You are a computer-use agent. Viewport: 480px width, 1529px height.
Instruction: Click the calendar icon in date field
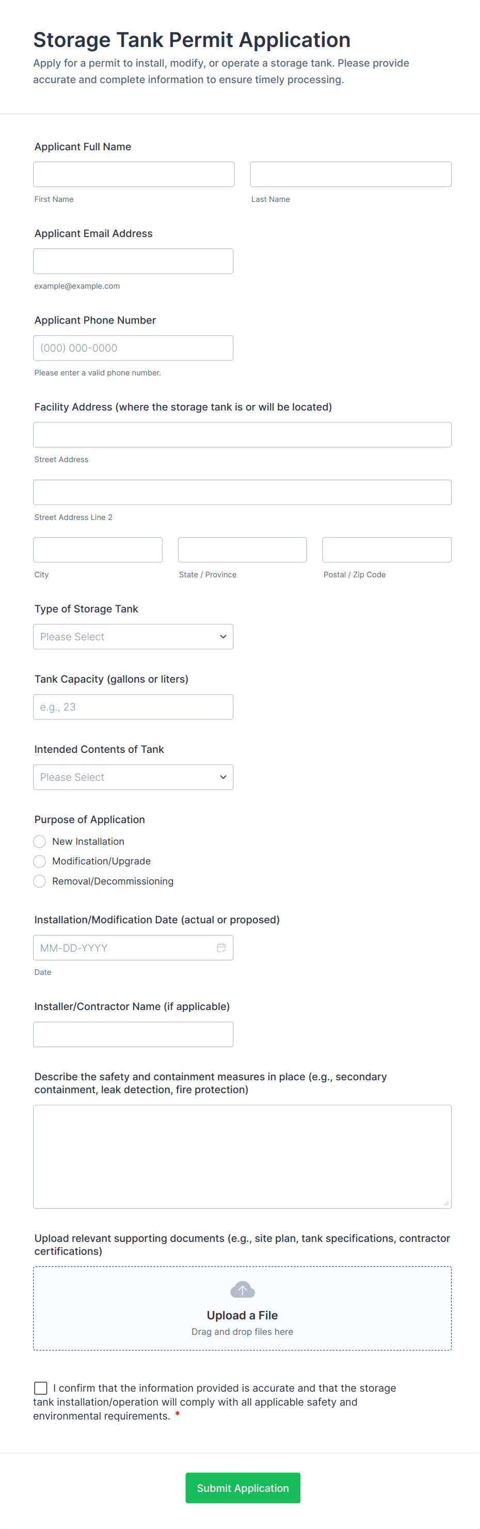click(221, 948)
